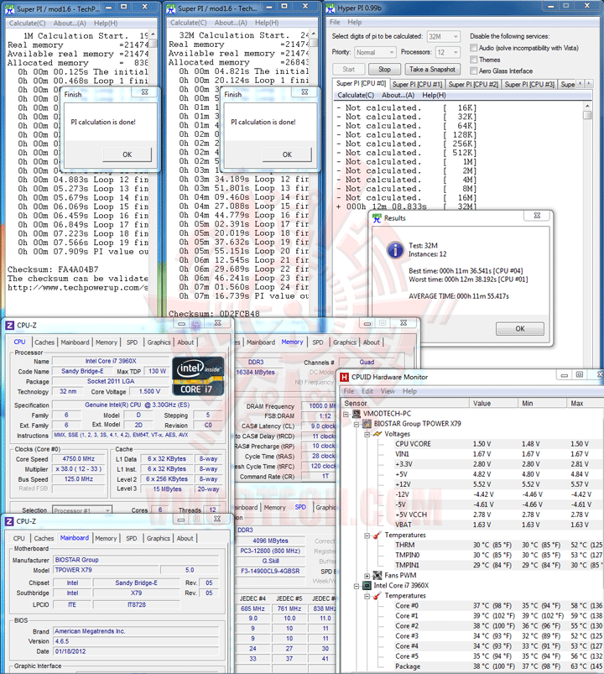Open About...(A) menu in 32M Super PI window
The width and height of the screenshot is (604, 674).
tap(231, 23)
